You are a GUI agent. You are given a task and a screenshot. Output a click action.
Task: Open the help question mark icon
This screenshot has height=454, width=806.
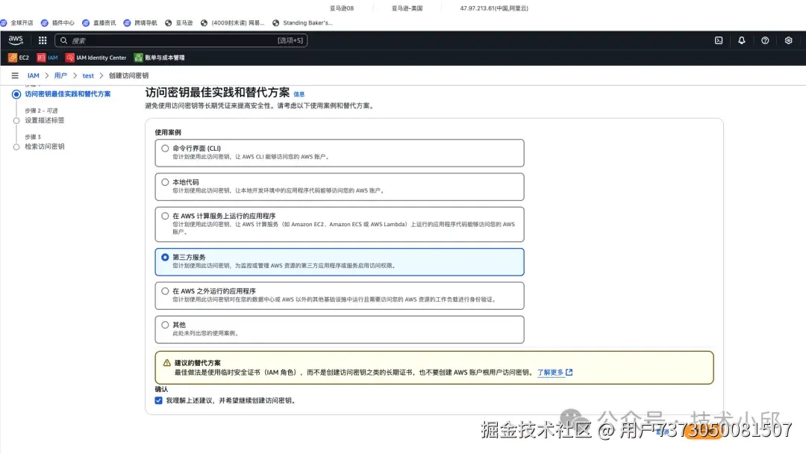point(765,40)
